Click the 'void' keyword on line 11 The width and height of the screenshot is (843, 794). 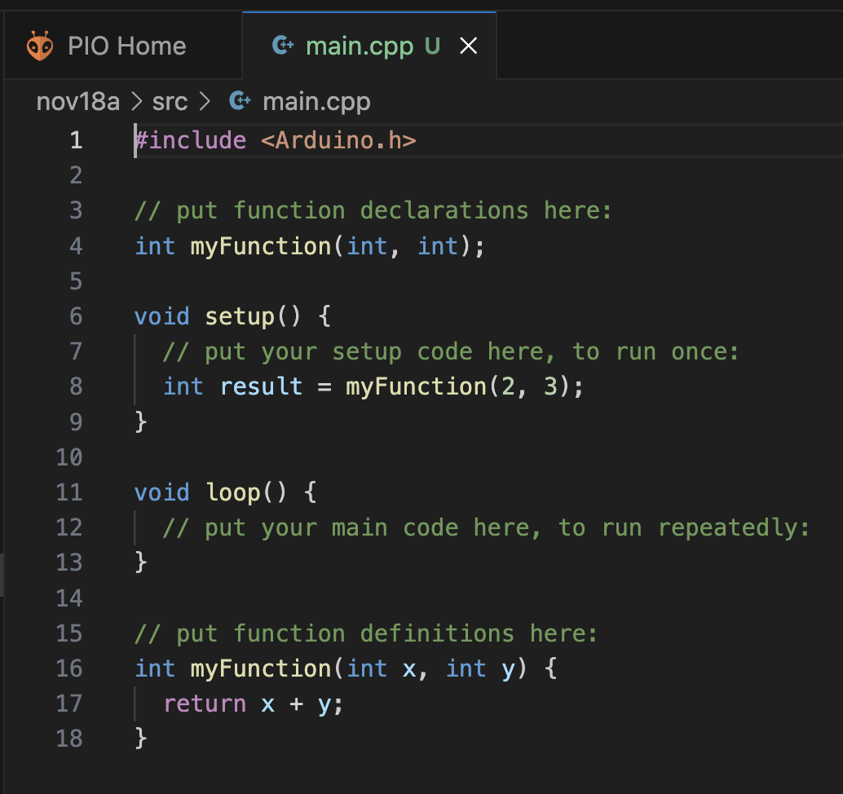tap(162, 492)
